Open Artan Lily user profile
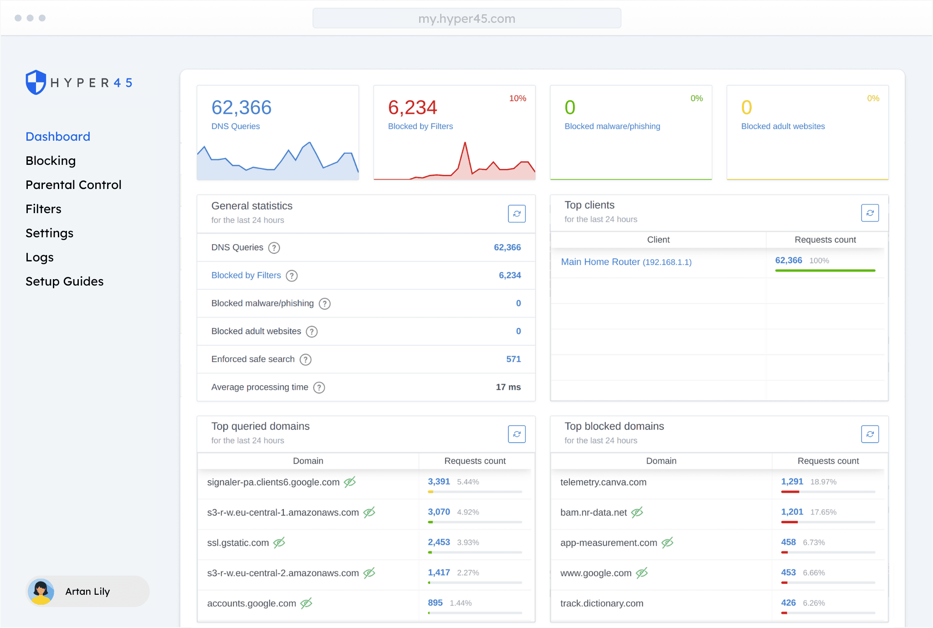The width and height of the screenshot is (933, 628). point(87,591)
